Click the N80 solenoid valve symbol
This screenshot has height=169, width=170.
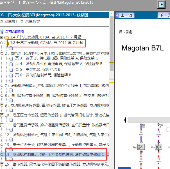(141, 147)
